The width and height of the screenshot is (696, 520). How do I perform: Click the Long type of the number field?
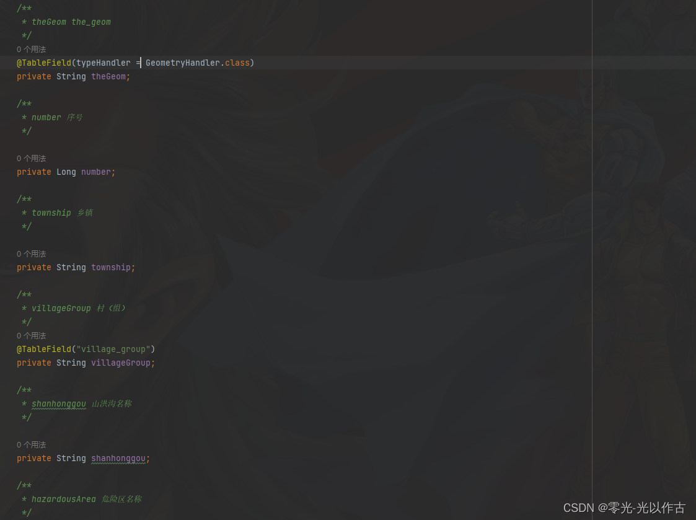(x=66, y=172)
